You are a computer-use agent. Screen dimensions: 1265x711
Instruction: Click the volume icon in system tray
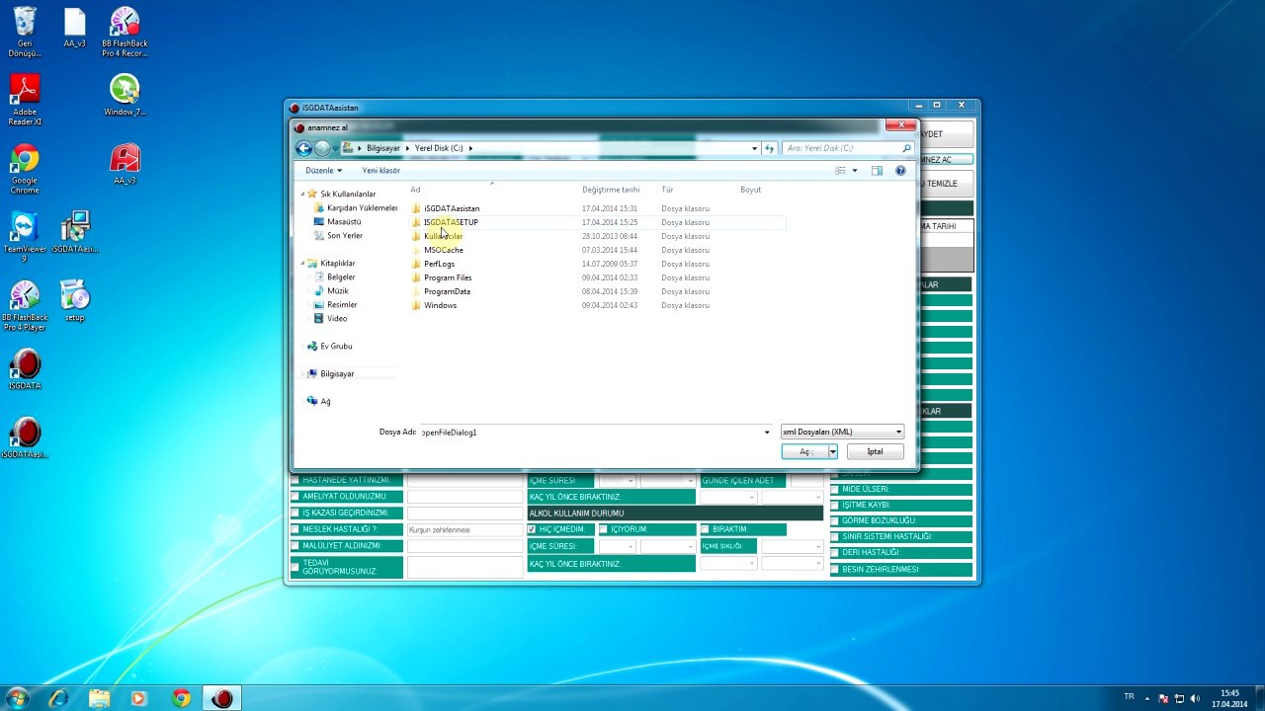(1195, 698)
